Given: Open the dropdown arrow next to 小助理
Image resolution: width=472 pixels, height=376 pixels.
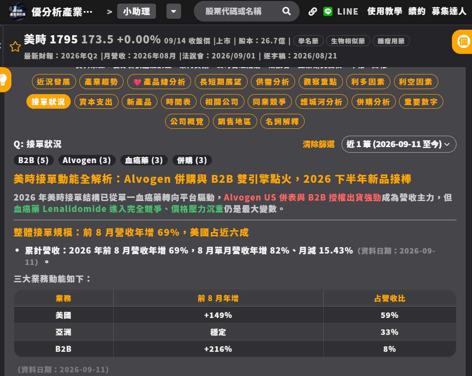Looking at the screenshot, I should (x=174, y=11).
